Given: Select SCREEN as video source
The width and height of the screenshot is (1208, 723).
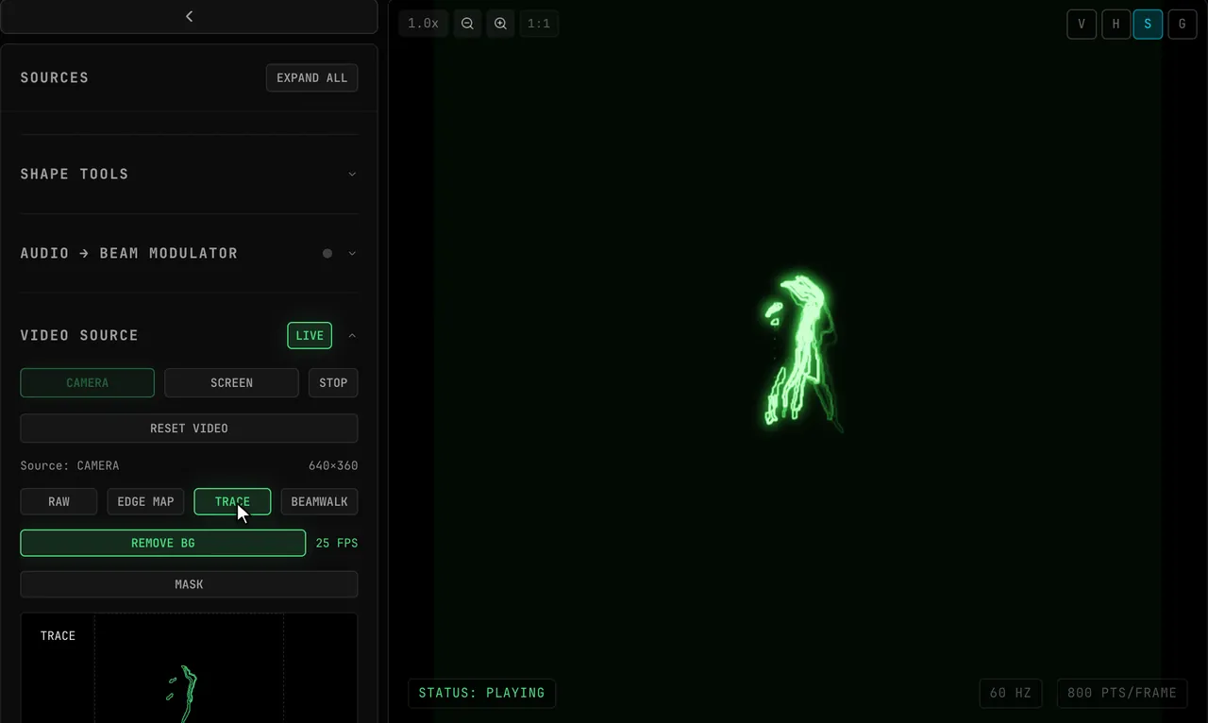Looking at the screenshot, I should [x=231, y=382].
